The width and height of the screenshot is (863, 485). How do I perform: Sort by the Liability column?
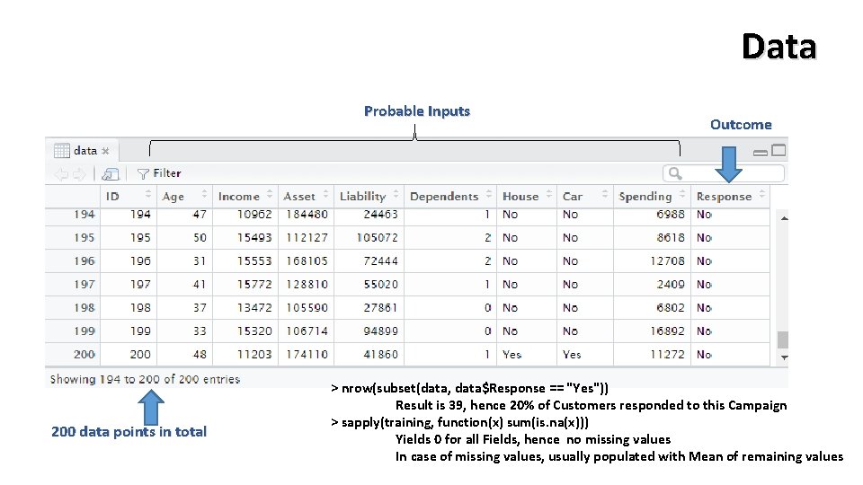(369, 197)
